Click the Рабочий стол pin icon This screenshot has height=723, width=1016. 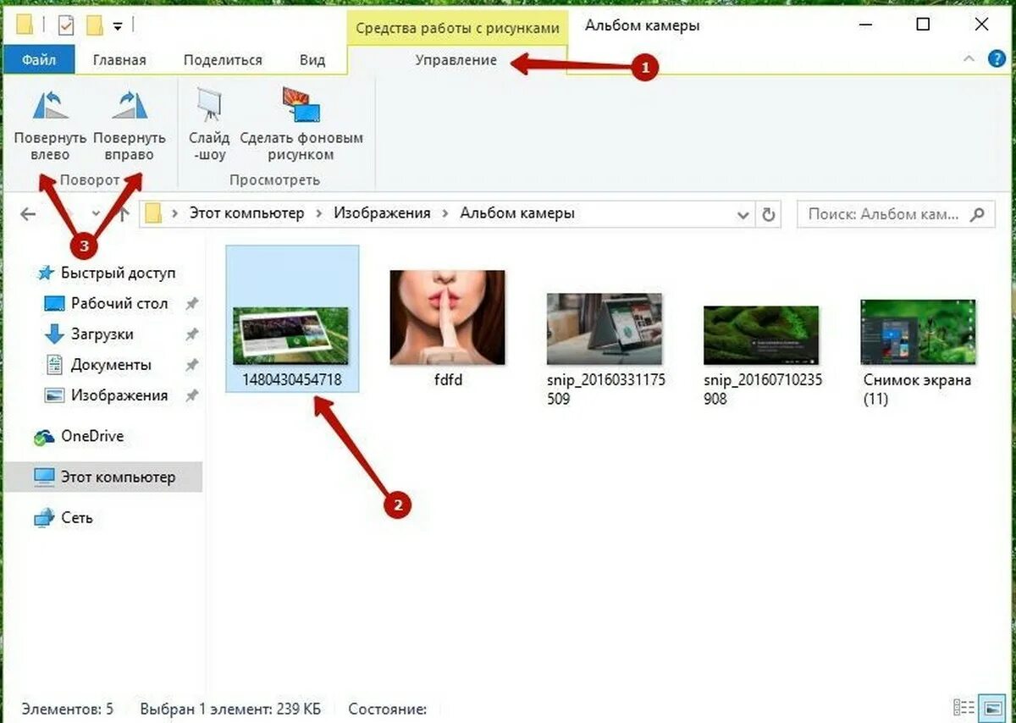point(191,304)
